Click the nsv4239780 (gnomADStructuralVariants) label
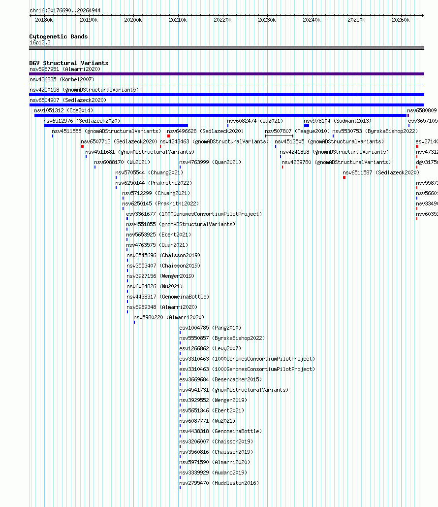 click(336, 162)
